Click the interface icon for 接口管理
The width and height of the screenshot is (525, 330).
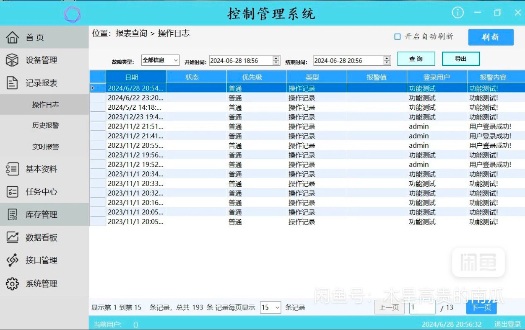(12, 260)
